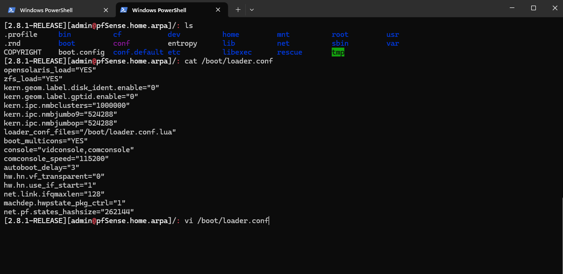The width and height of the screenshot is (563, 274).
Task: Close the Windows Terminal window
Action: pos(555,8)
